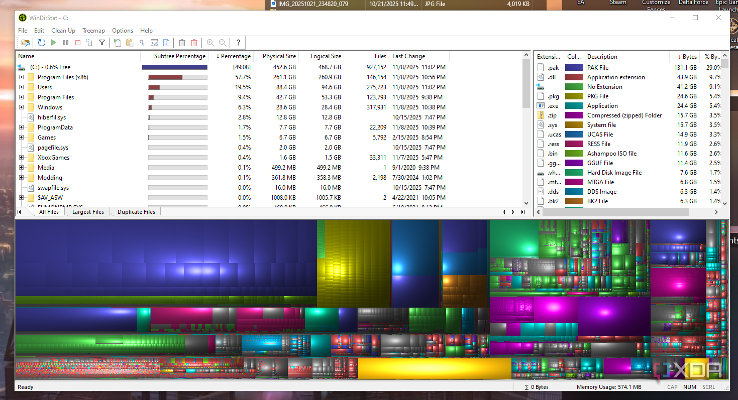Open help with the question mark icon

coord(238,43)
